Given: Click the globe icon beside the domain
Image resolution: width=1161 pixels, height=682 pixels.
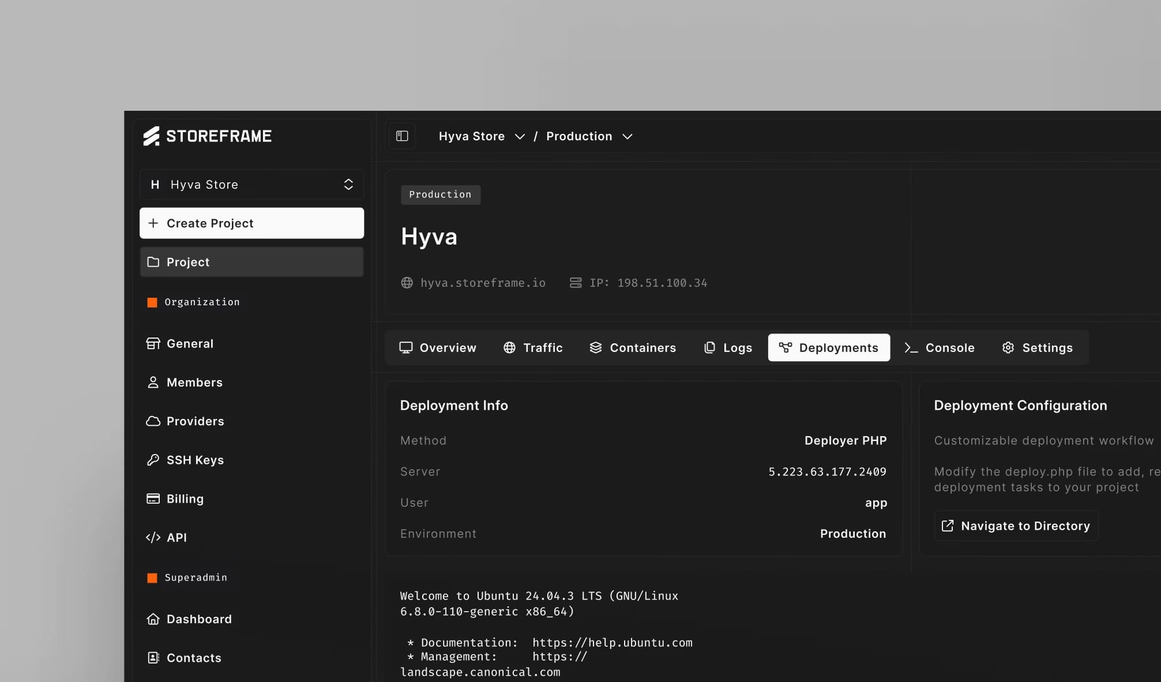Looking at the screenshot, I should coord(407,283).
